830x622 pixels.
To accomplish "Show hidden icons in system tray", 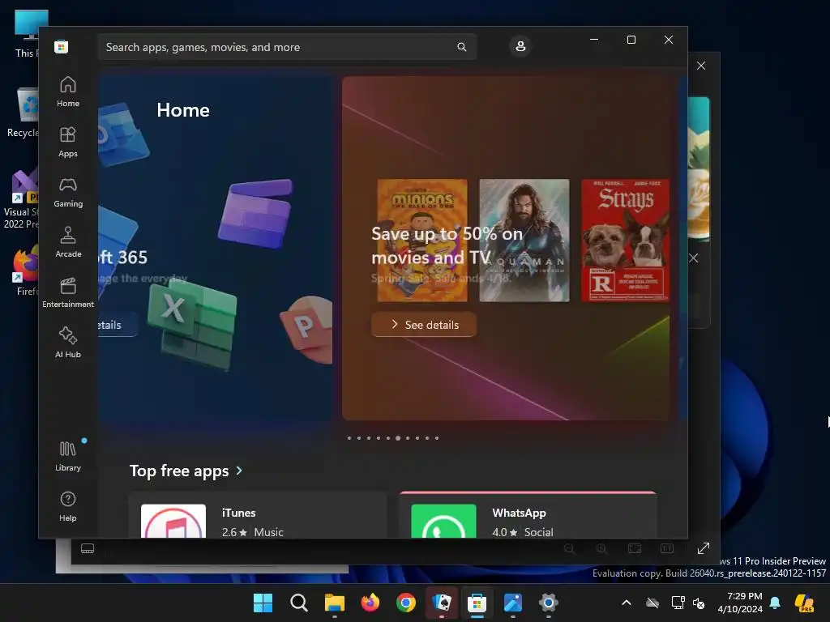I will [x=627, y=603].
